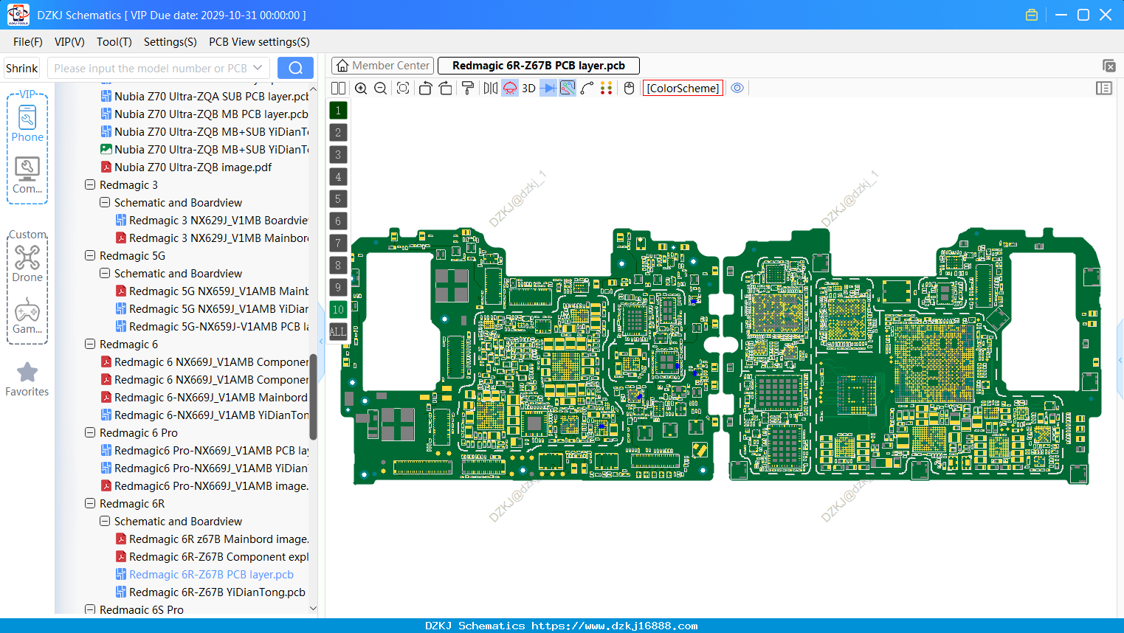This screenshot has height=633, width=1124.
Task: Collapse Schematic and Boardview under Redmagic 6R
Action: [105, 521]
